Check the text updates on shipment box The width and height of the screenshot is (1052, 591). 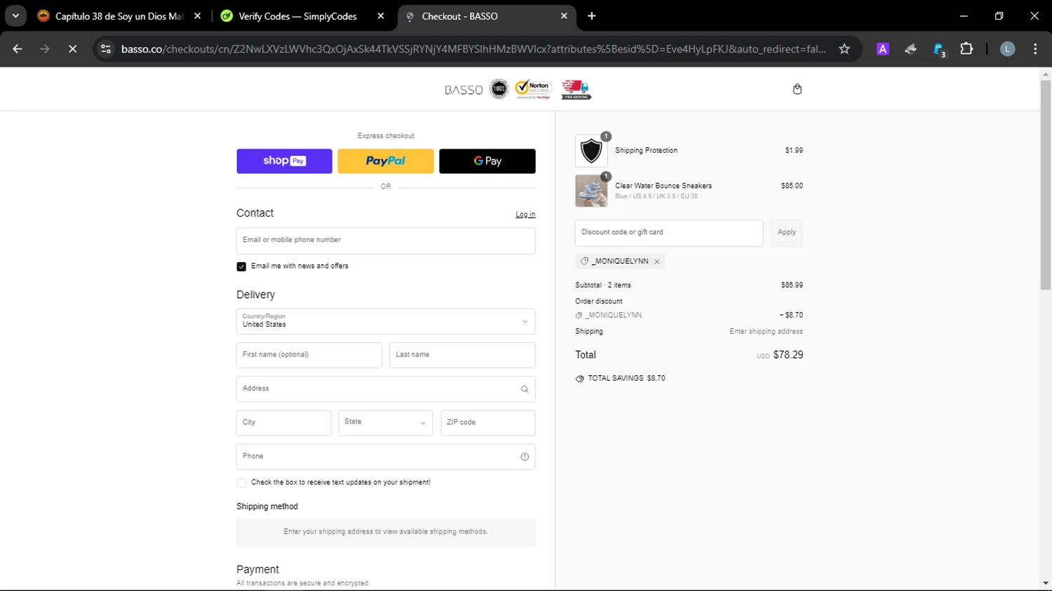[241, 483]
